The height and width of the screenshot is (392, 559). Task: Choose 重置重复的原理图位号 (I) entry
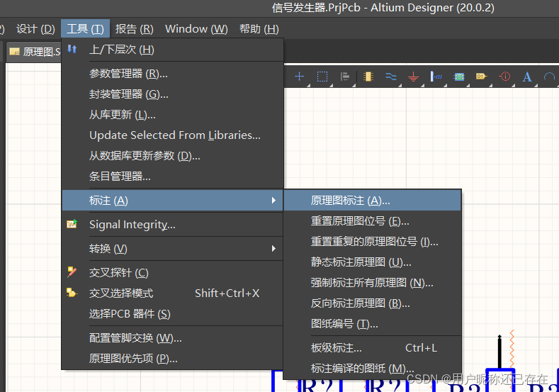(x=372, y=242)
